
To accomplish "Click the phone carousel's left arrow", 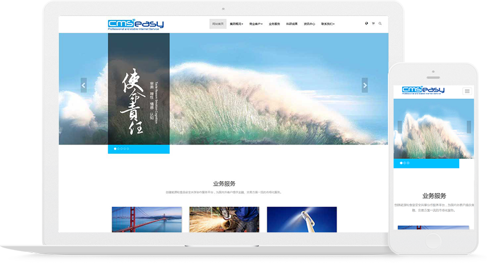I will [x=399, y=127].
